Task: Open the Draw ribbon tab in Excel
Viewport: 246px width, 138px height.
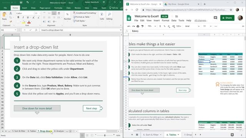Action: click(x=33, y=8)
